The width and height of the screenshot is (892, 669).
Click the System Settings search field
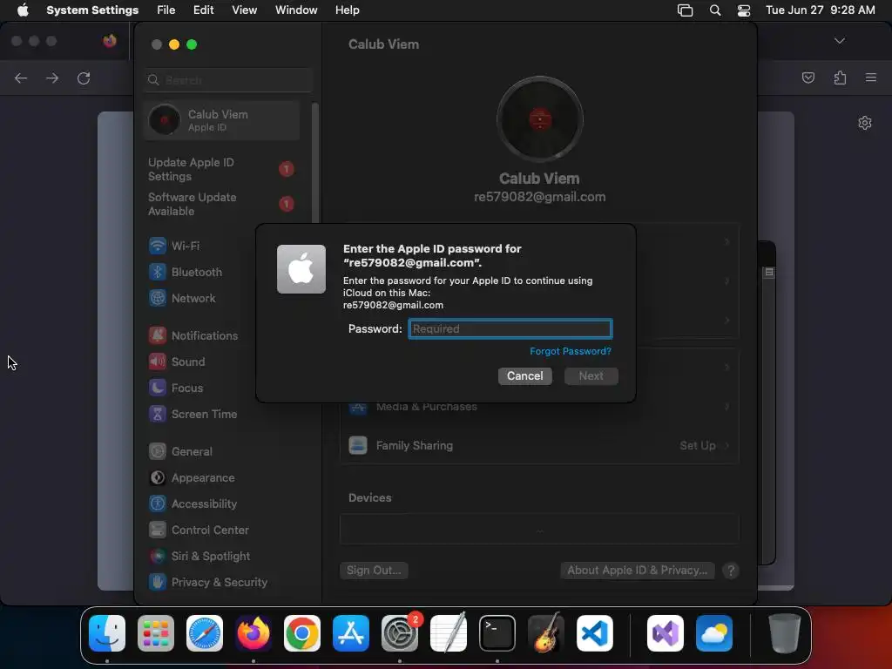tap(227, 80)
